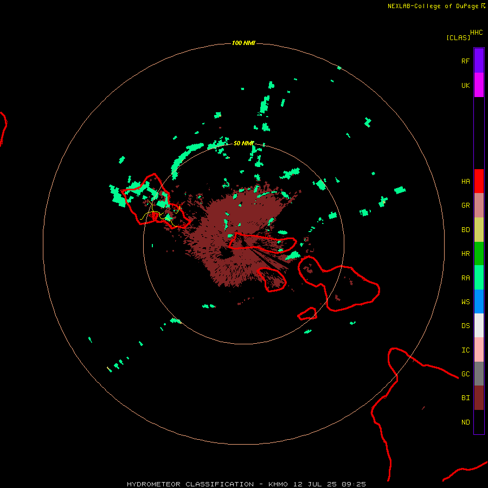Click the DS white legend swatch
This screenshot has height=488, width=488.
479,325
